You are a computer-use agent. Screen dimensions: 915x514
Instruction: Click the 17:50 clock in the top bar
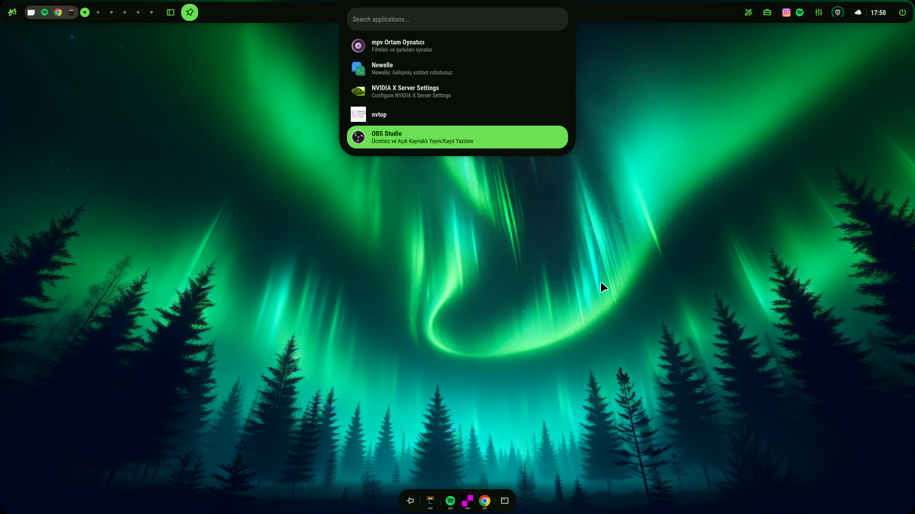click(878, 12)
